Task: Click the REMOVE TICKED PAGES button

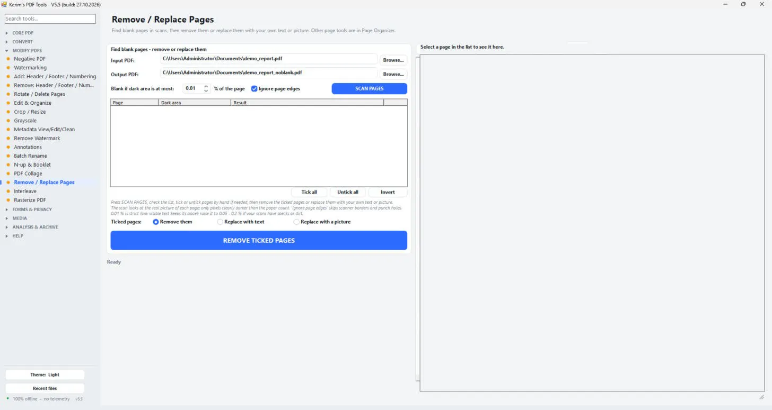Action: point(259,241)
